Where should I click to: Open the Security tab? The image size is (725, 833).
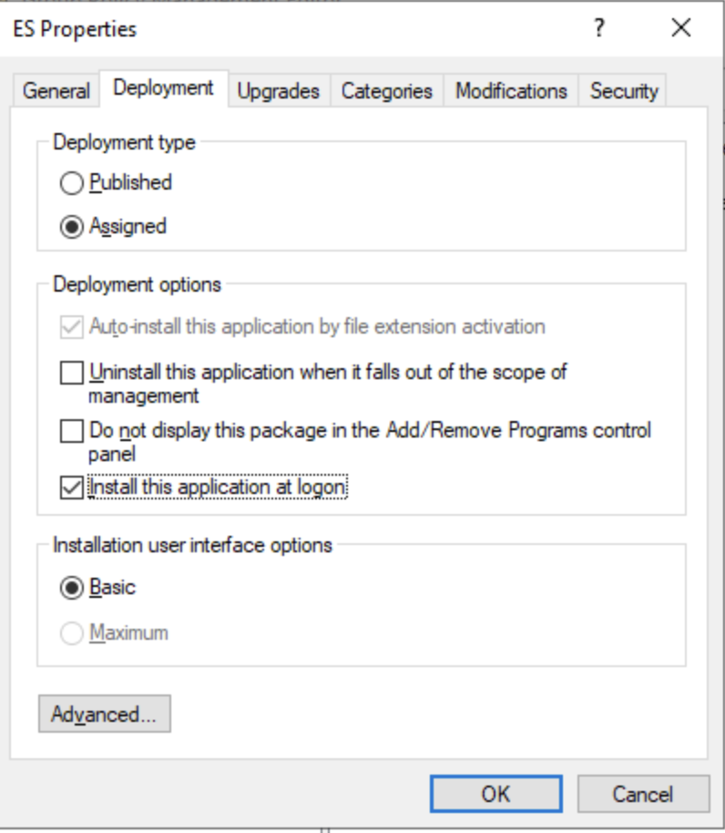click(x=623, y=91)
